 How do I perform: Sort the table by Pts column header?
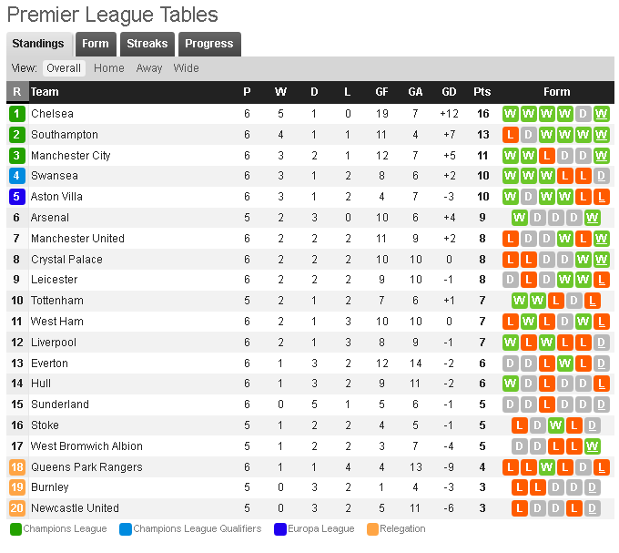(x=482, y=92)
